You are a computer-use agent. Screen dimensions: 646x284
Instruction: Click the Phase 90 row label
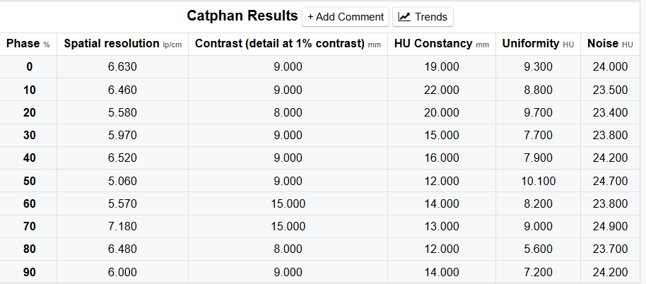[29, 273]
